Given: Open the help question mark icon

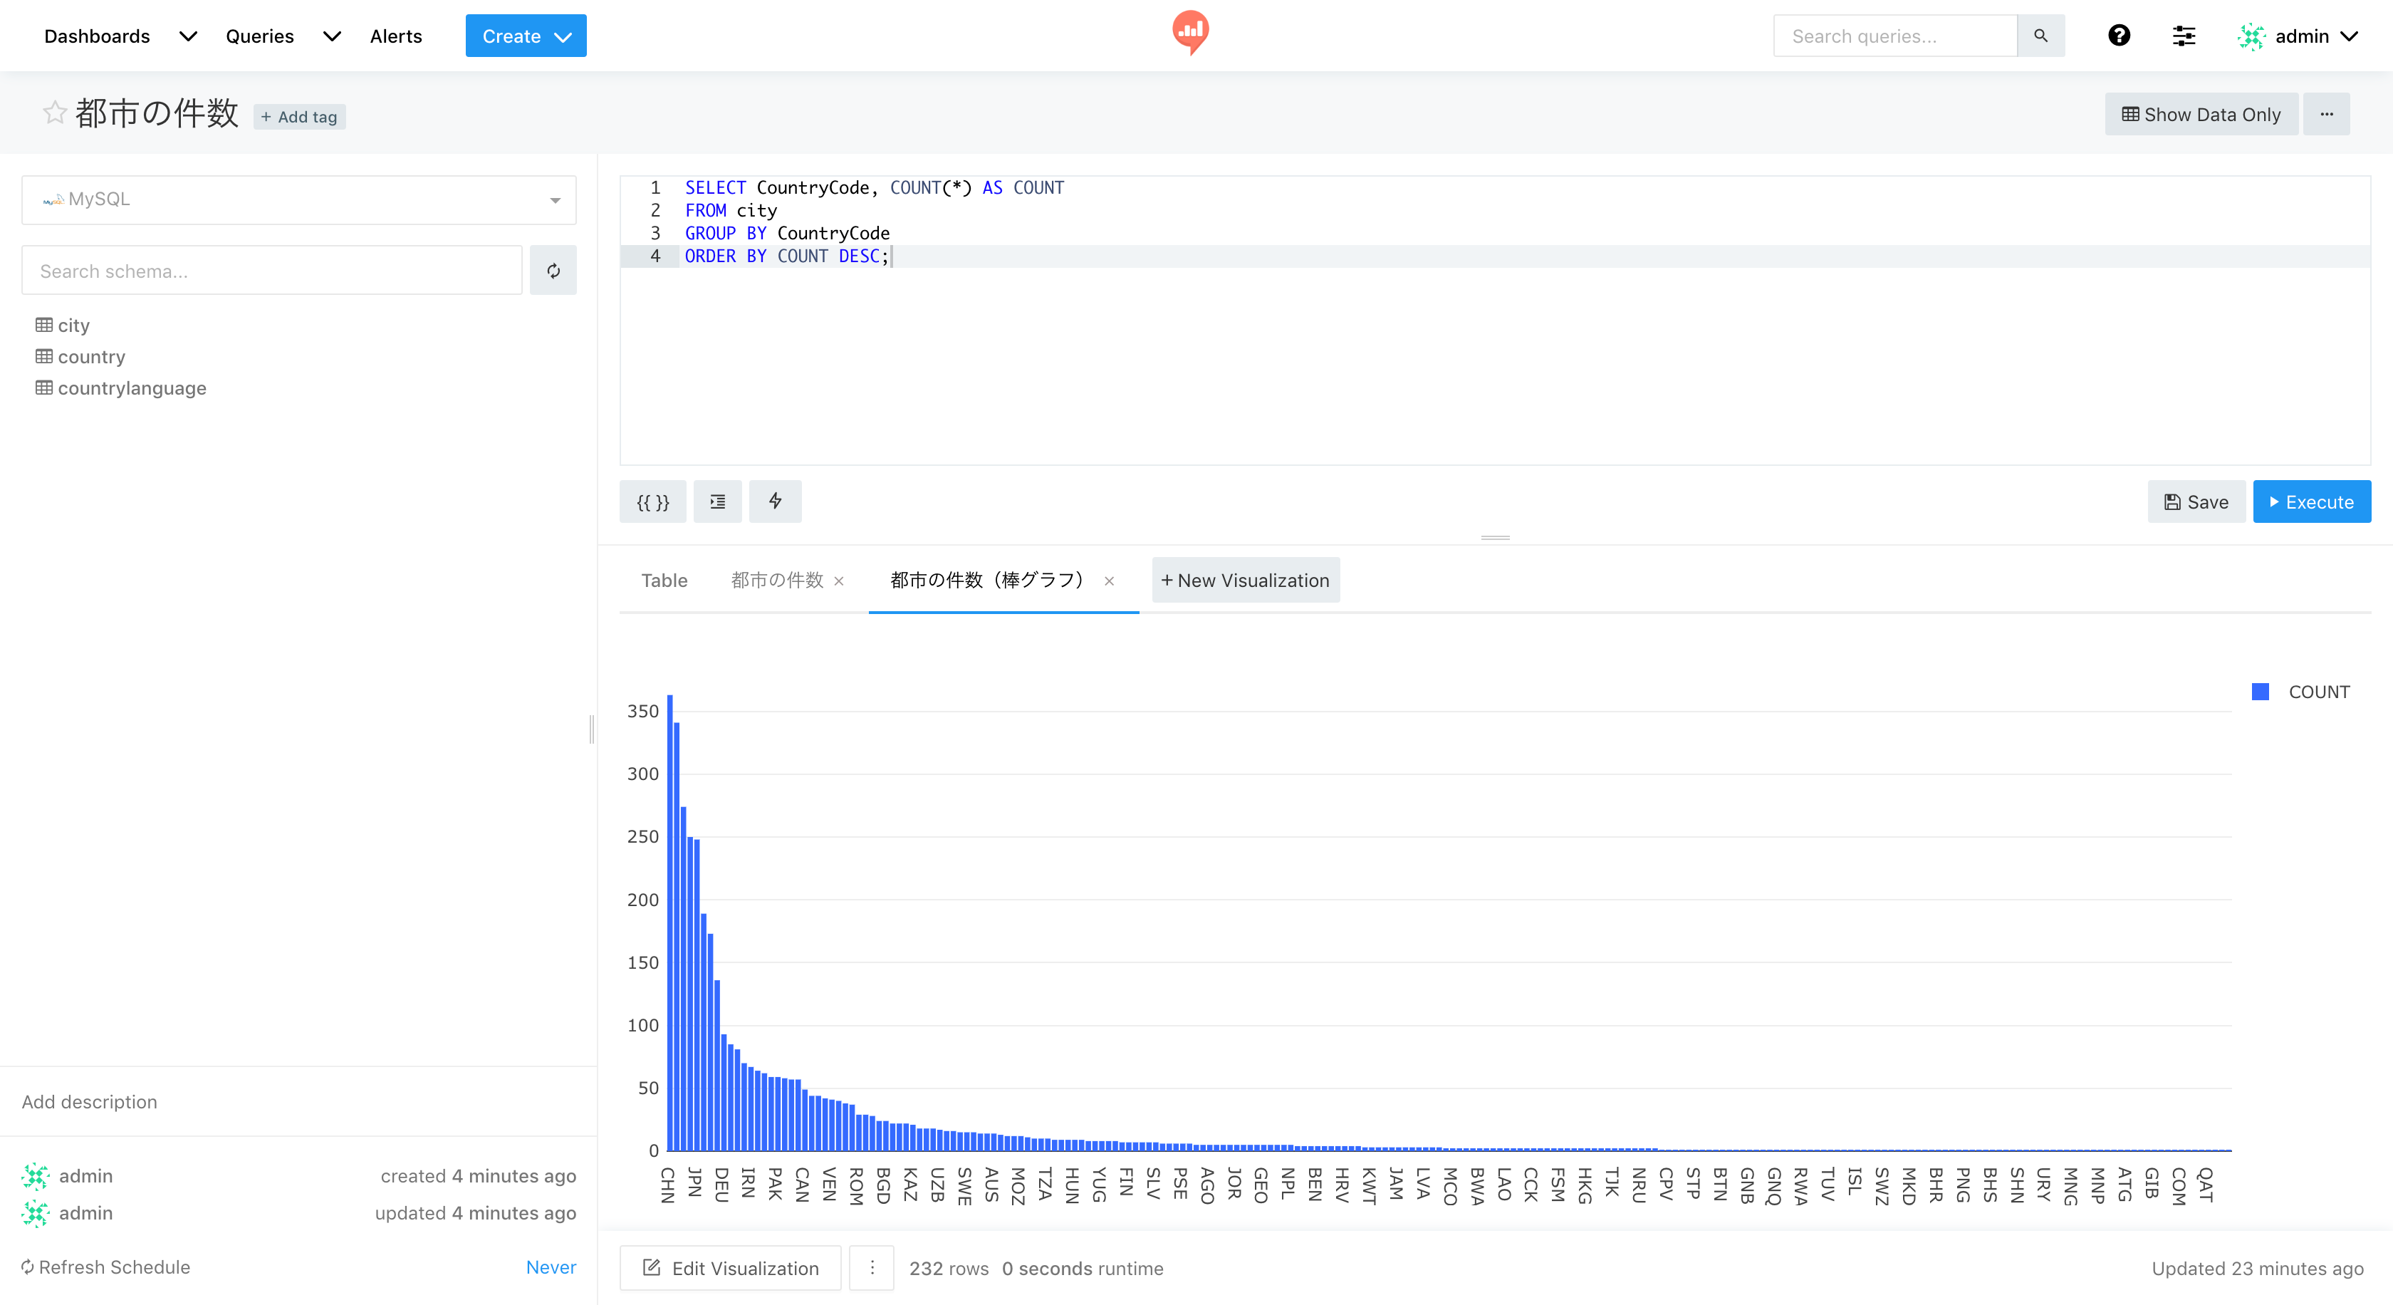Looking at the screenshot, I should pyautogui.click(x=2118, y=36).
